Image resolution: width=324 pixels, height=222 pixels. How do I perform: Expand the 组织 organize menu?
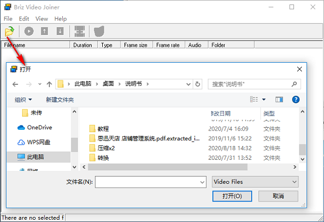23,100
